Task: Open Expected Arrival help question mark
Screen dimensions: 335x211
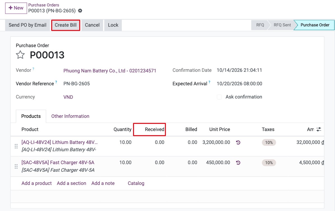Action: tap(210, 82)
